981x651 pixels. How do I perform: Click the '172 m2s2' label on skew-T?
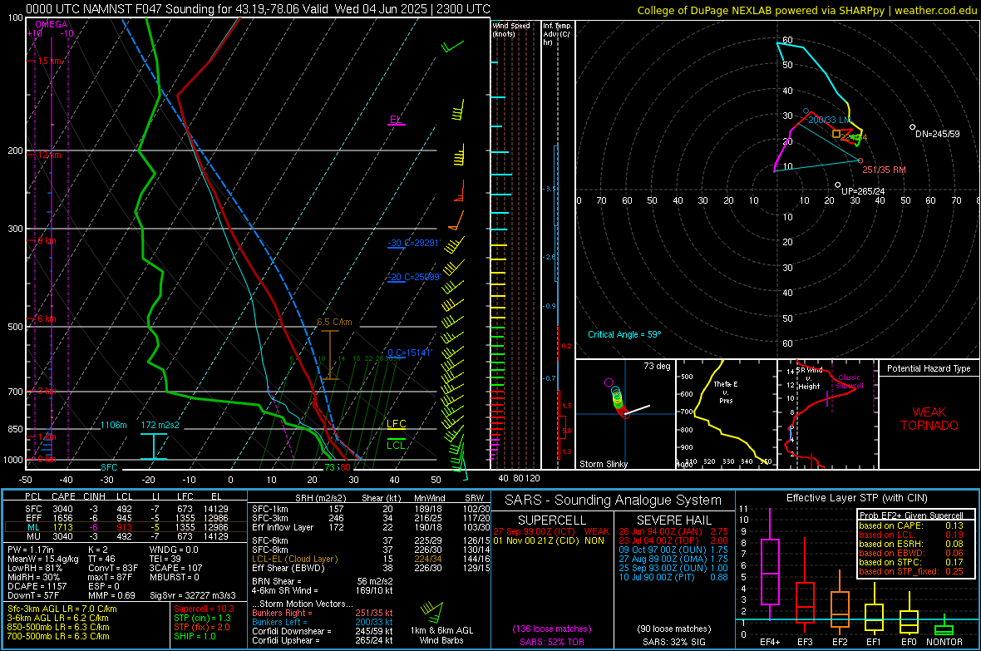click(160, 425)
